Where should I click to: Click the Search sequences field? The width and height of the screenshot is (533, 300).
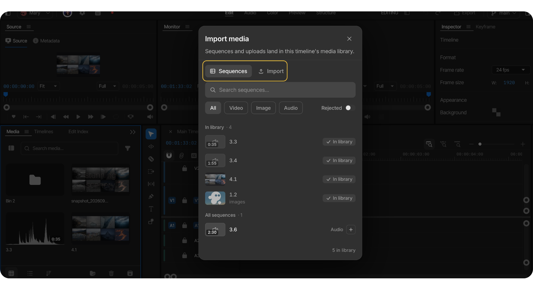coord(280,90)
